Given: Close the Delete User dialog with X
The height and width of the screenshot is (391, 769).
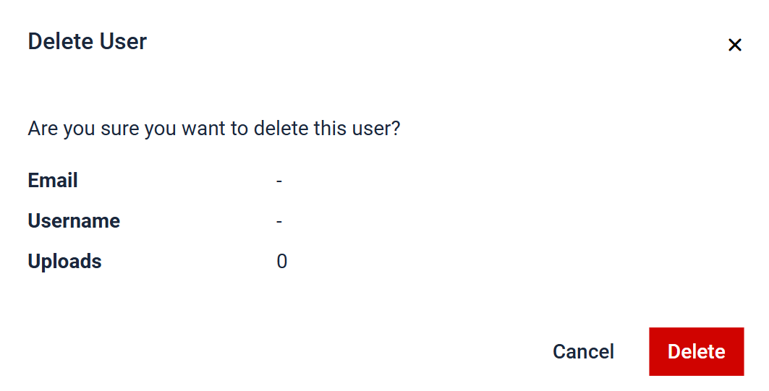Looking at the screenshot, I should click(x=734, y=45).
